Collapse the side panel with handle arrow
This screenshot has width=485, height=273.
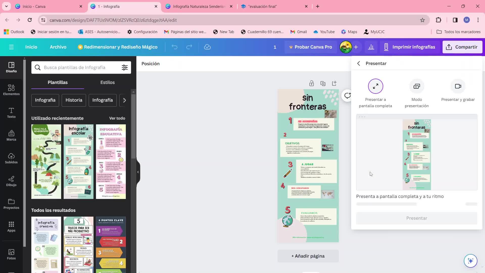click(x=138, y=172)
